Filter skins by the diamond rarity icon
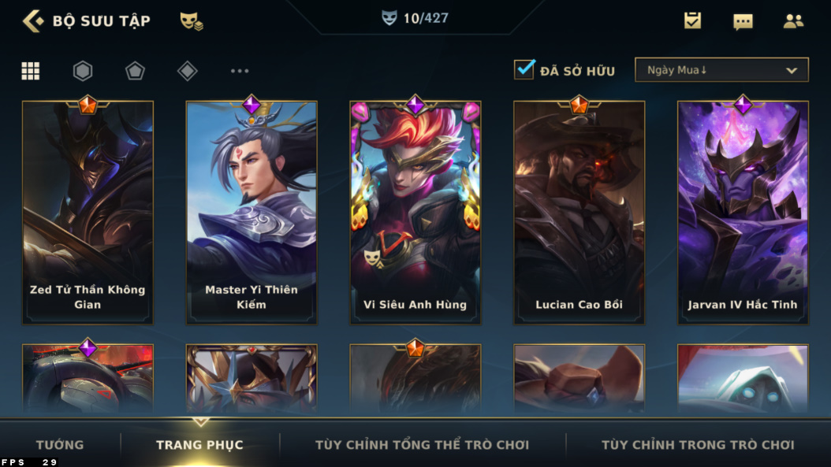Image resolution: width=831 pixels, height=467 pixels. pos(187,71)
